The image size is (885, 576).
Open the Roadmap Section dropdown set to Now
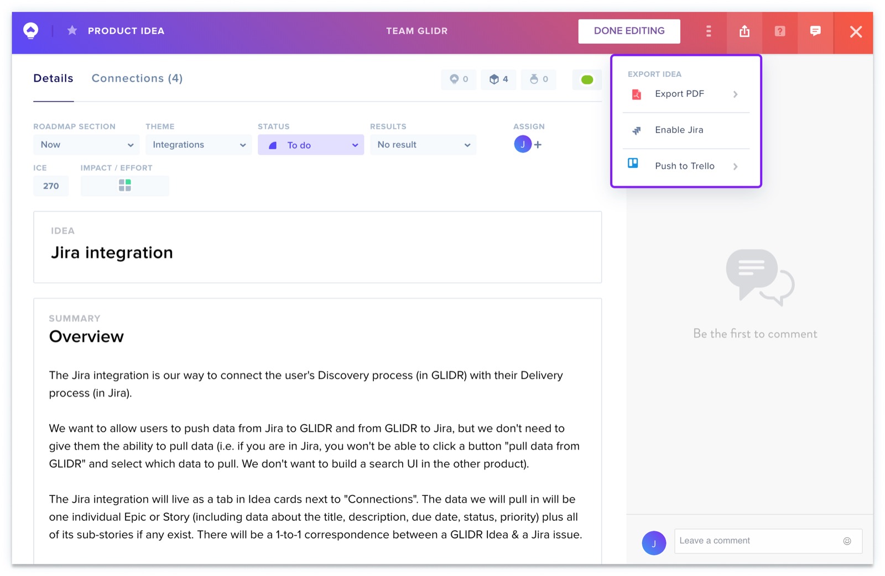click(x=86, y=145)
